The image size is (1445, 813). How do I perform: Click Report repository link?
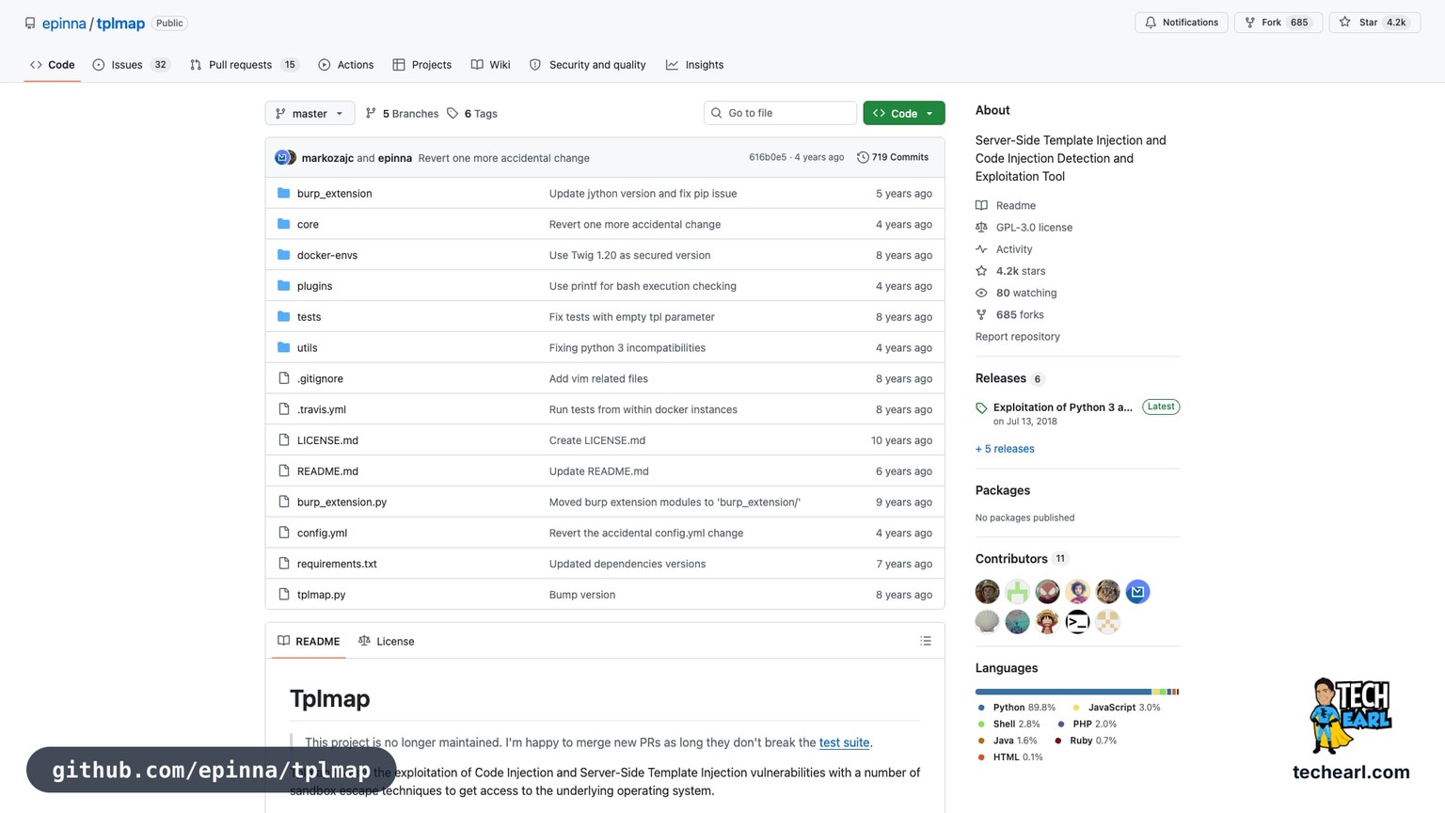click(x=1017, y=337)
